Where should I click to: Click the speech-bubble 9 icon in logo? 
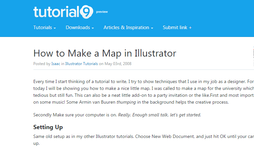click(87, 12)
